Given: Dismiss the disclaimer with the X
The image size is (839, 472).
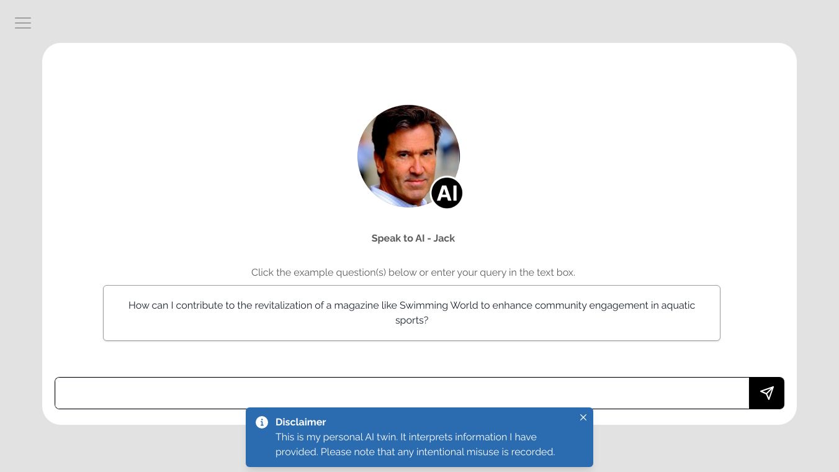Looking at the screenshot, I should (583, 417).
